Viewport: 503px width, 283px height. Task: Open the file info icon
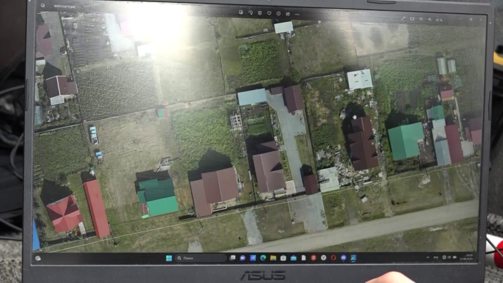[278, 12]
